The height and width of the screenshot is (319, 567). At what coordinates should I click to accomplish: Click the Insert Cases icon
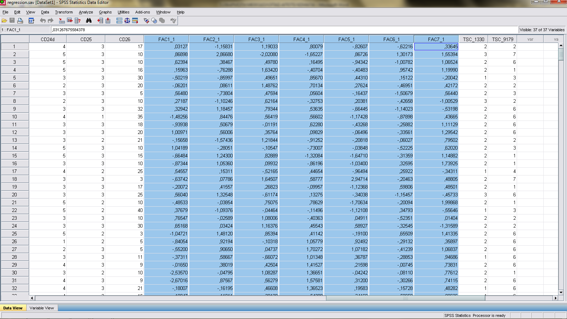point(100,21)
